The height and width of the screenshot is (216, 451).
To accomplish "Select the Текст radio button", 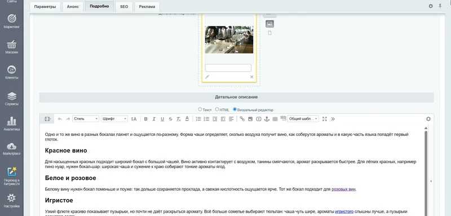I will pyautogui.click(x=200, y=109).
